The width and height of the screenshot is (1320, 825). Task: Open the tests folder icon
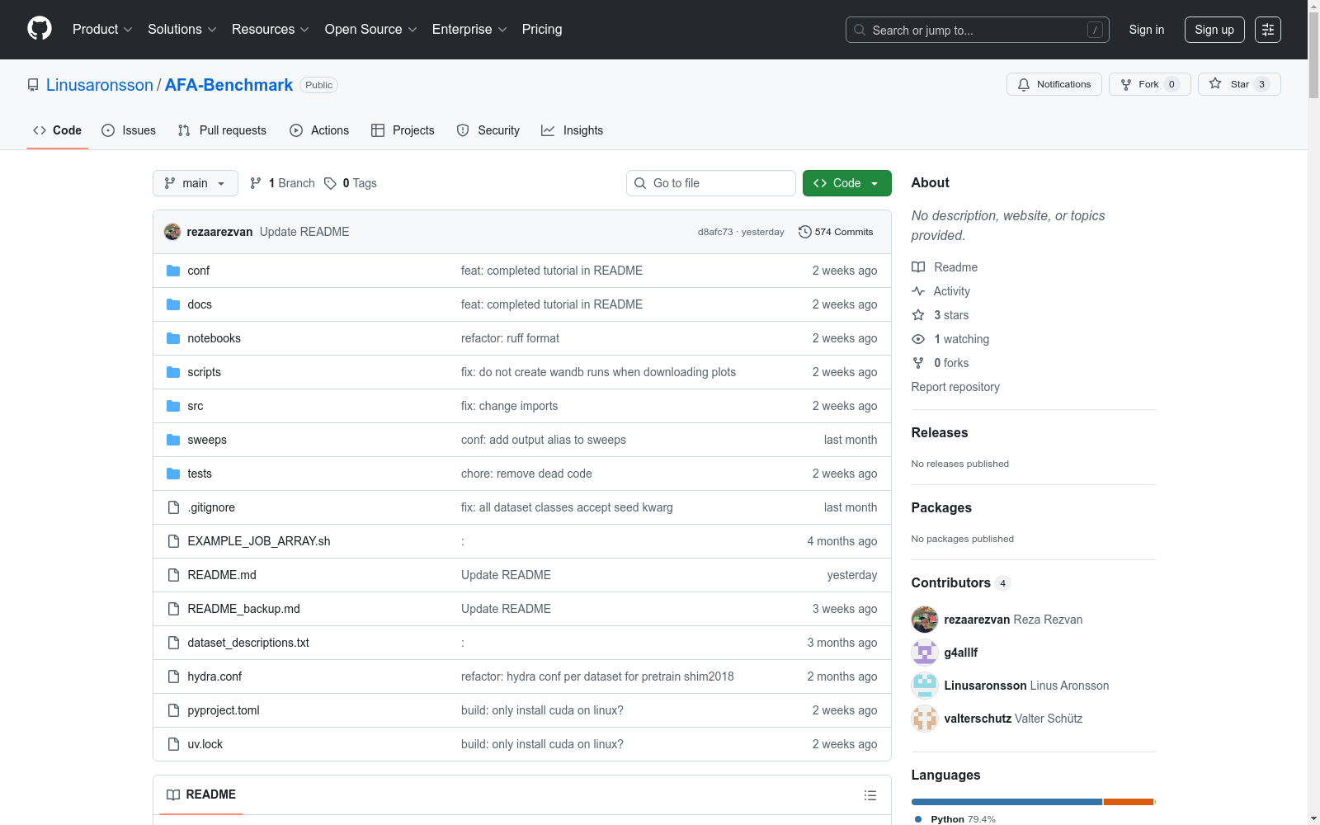pyautogui.click(x=173, y=474)
